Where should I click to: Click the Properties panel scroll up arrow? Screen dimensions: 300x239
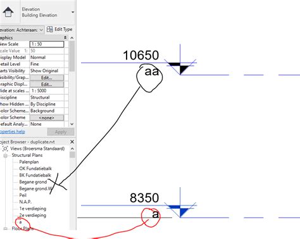click(x=72, y=38)
